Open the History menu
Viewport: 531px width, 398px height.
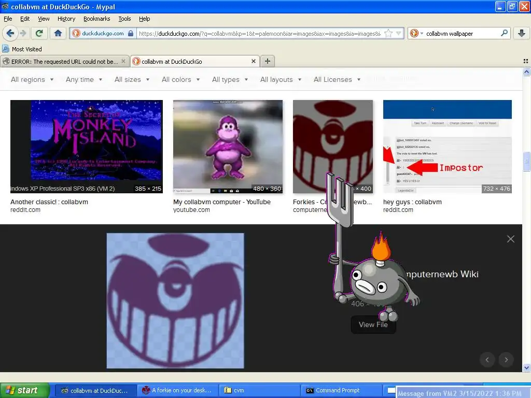[x=66, y=19]
